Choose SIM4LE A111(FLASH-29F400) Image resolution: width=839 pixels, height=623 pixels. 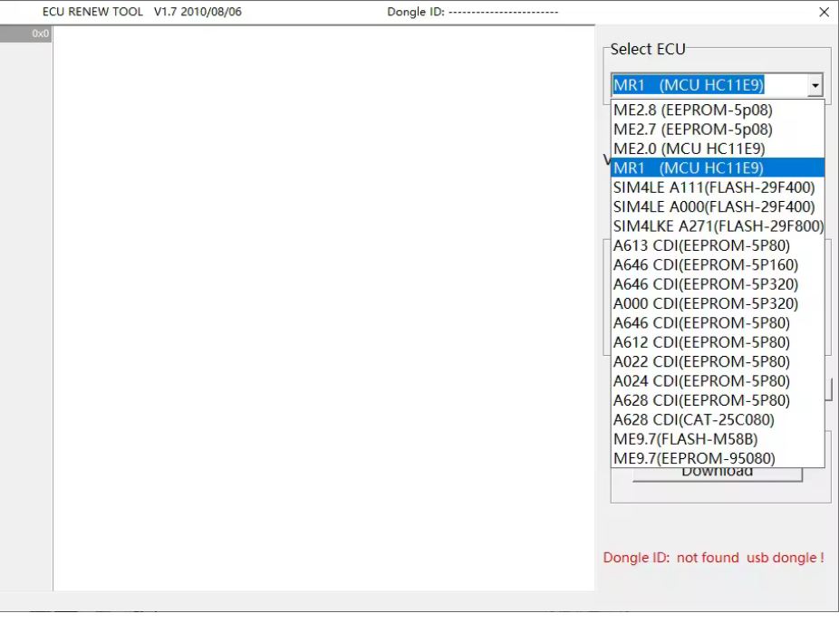click(714, 187)
